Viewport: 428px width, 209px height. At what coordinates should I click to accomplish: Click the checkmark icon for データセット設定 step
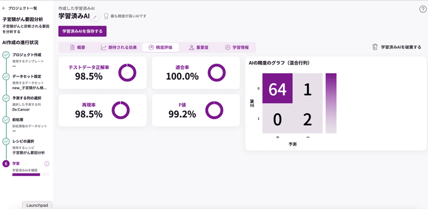click(6, 76)
